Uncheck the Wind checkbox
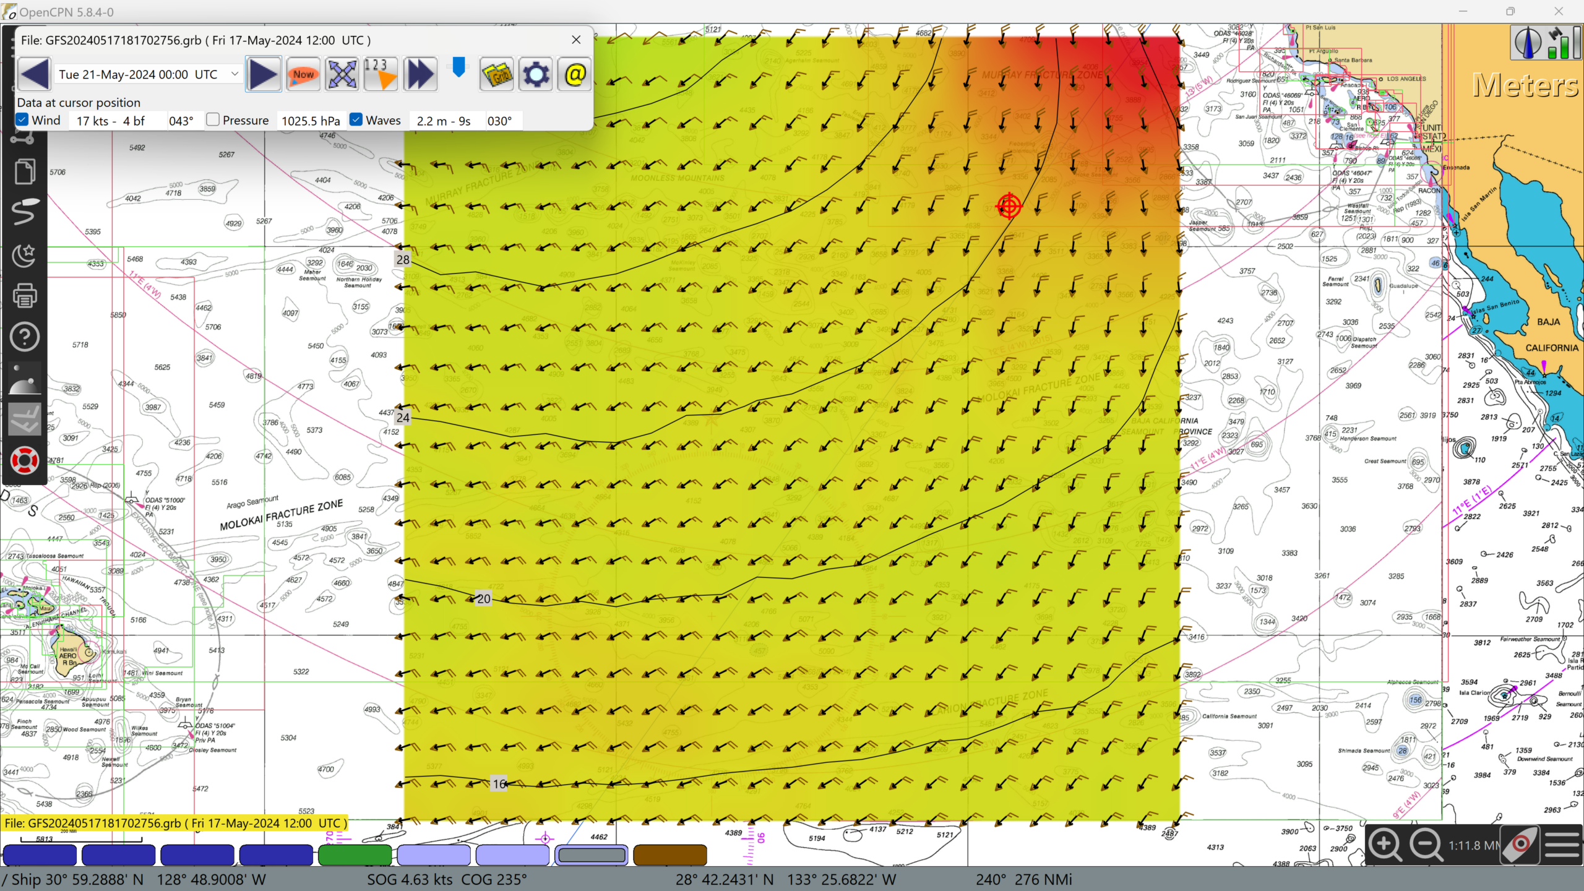 23,120
